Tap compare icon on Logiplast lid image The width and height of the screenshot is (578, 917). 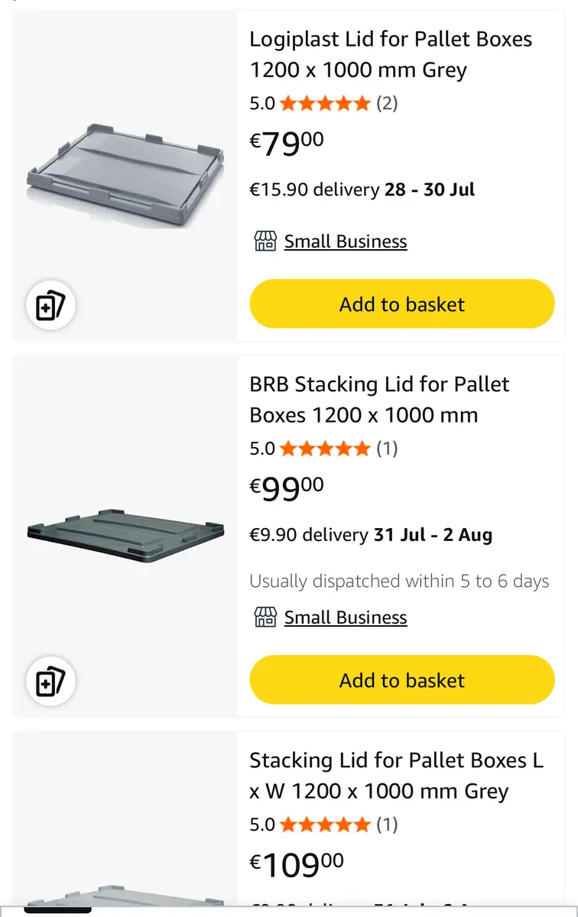click(x=51, y=305)
